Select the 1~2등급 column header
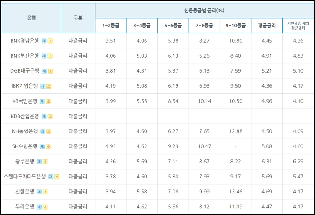This screenshot has width=315, height=215. [x=111, y=26]
